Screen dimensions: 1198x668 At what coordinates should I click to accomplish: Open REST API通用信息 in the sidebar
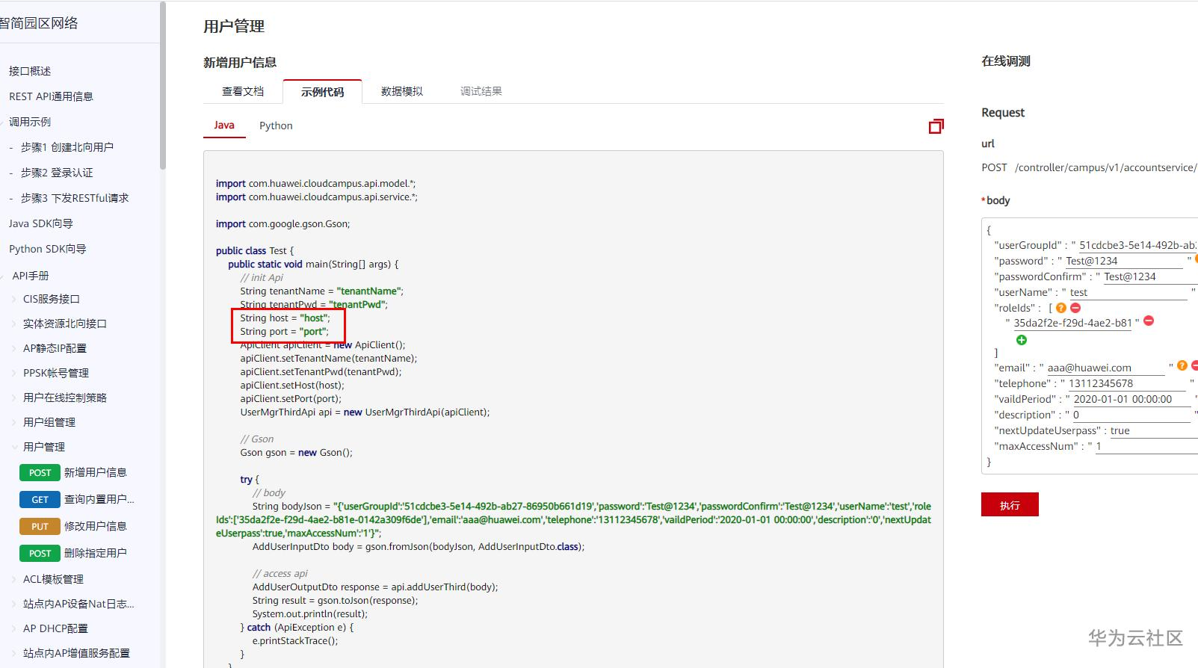coord(51,96)
